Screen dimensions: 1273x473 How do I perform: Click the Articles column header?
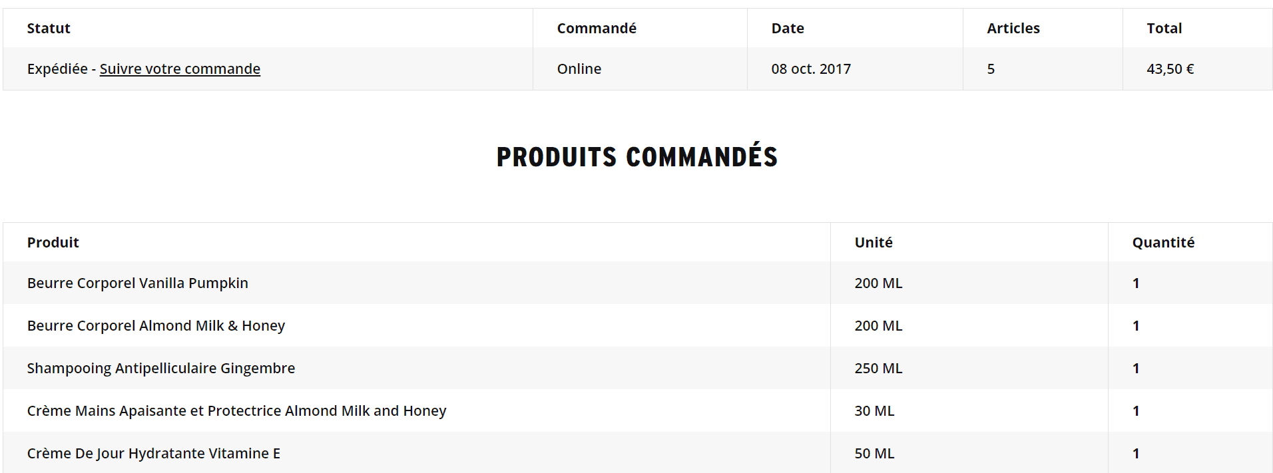pos(1013,28)
